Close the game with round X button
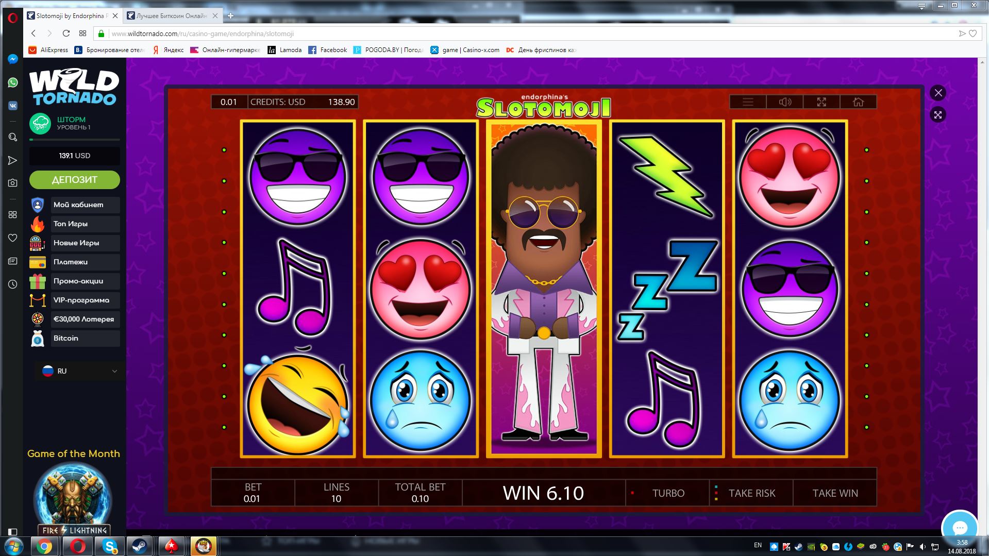Screen dimensions: 989x556 (938, 93)
